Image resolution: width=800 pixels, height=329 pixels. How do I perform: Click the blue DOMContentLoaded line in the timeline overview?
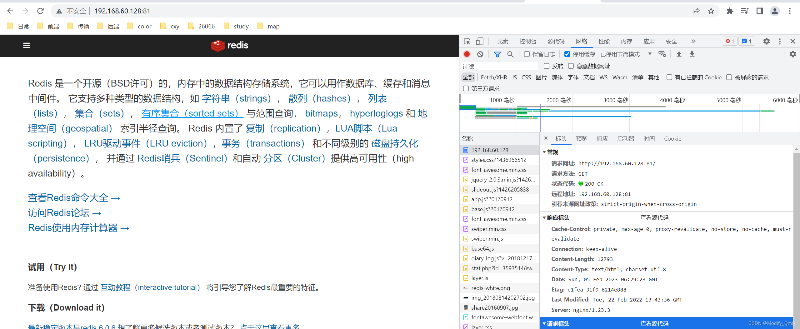tap(541, 117)
